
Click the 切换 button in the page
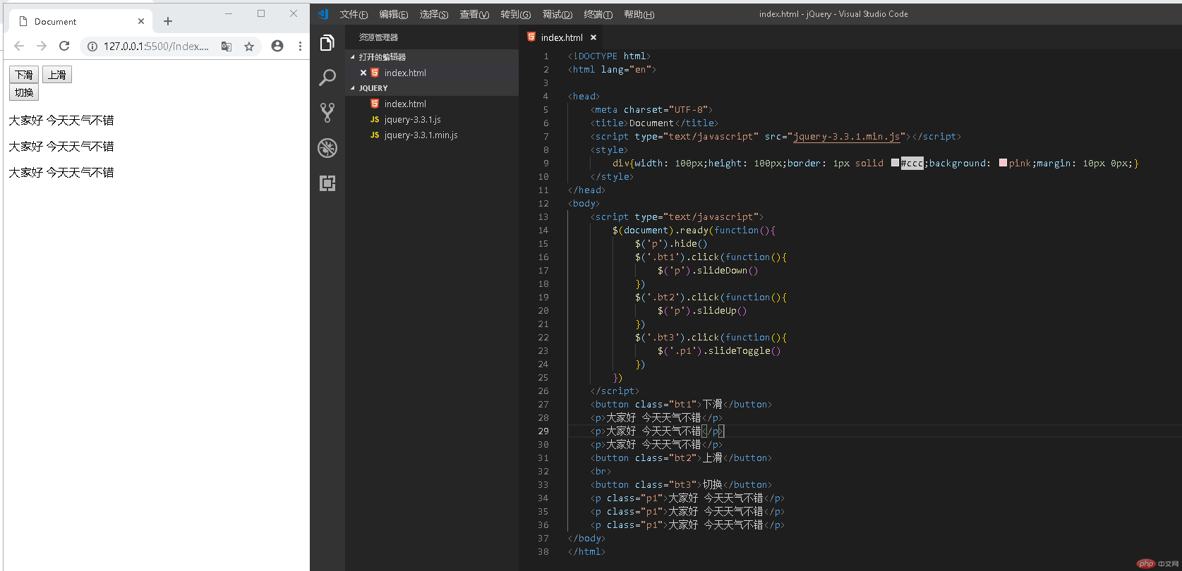coord(24,92)
